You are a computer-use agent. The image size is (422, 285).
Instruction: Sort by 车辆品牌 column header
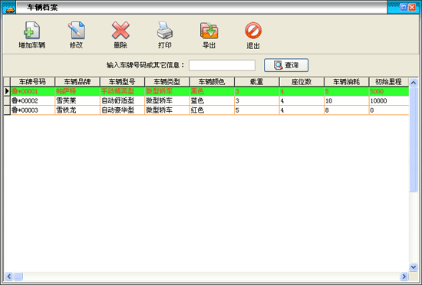(77, 82)
